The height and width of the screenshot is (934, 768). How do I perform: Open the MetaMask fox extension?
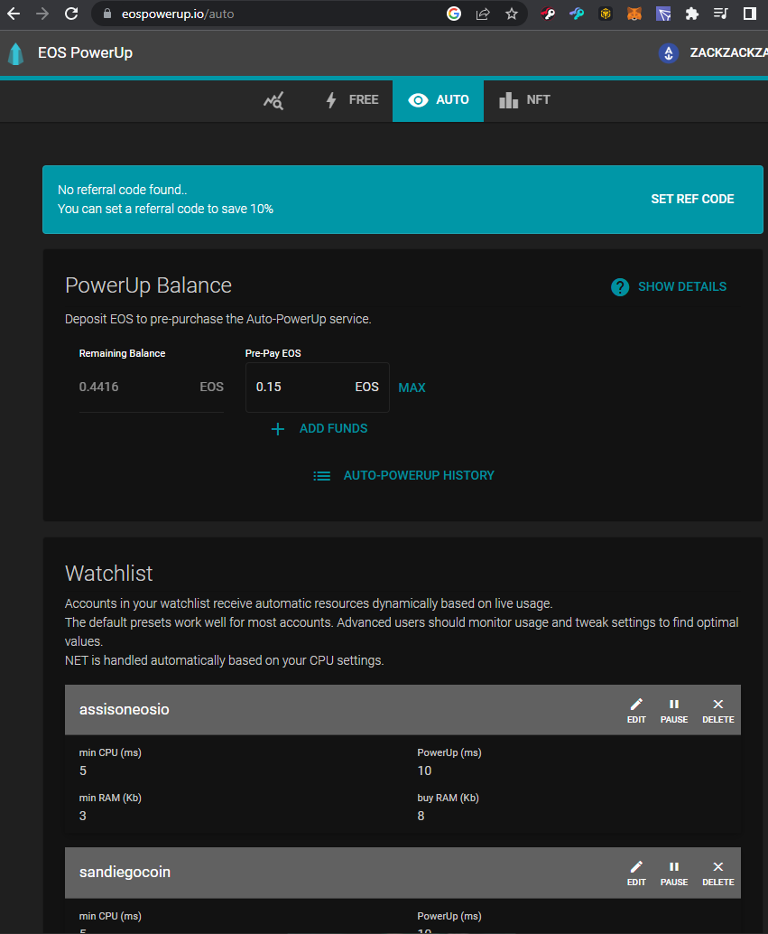[634, 14]
